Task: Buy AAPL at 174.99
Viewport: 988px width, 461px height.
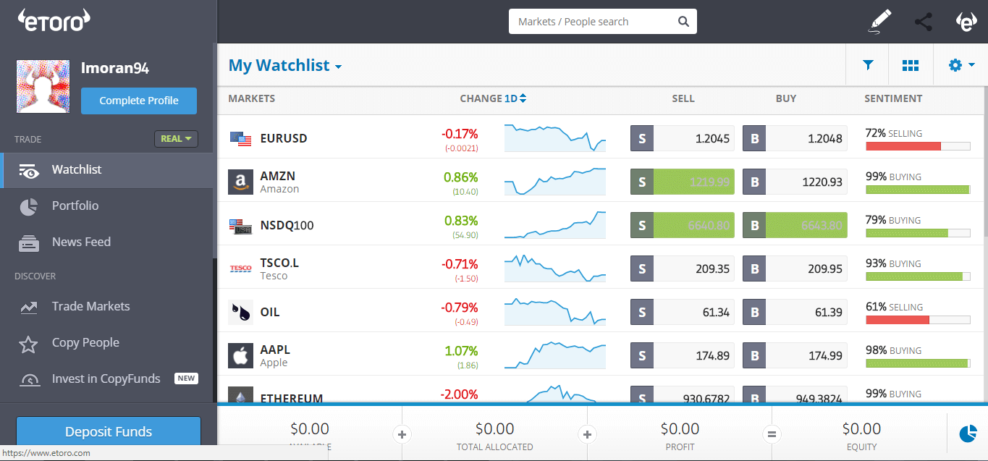Action: point(795,355)
